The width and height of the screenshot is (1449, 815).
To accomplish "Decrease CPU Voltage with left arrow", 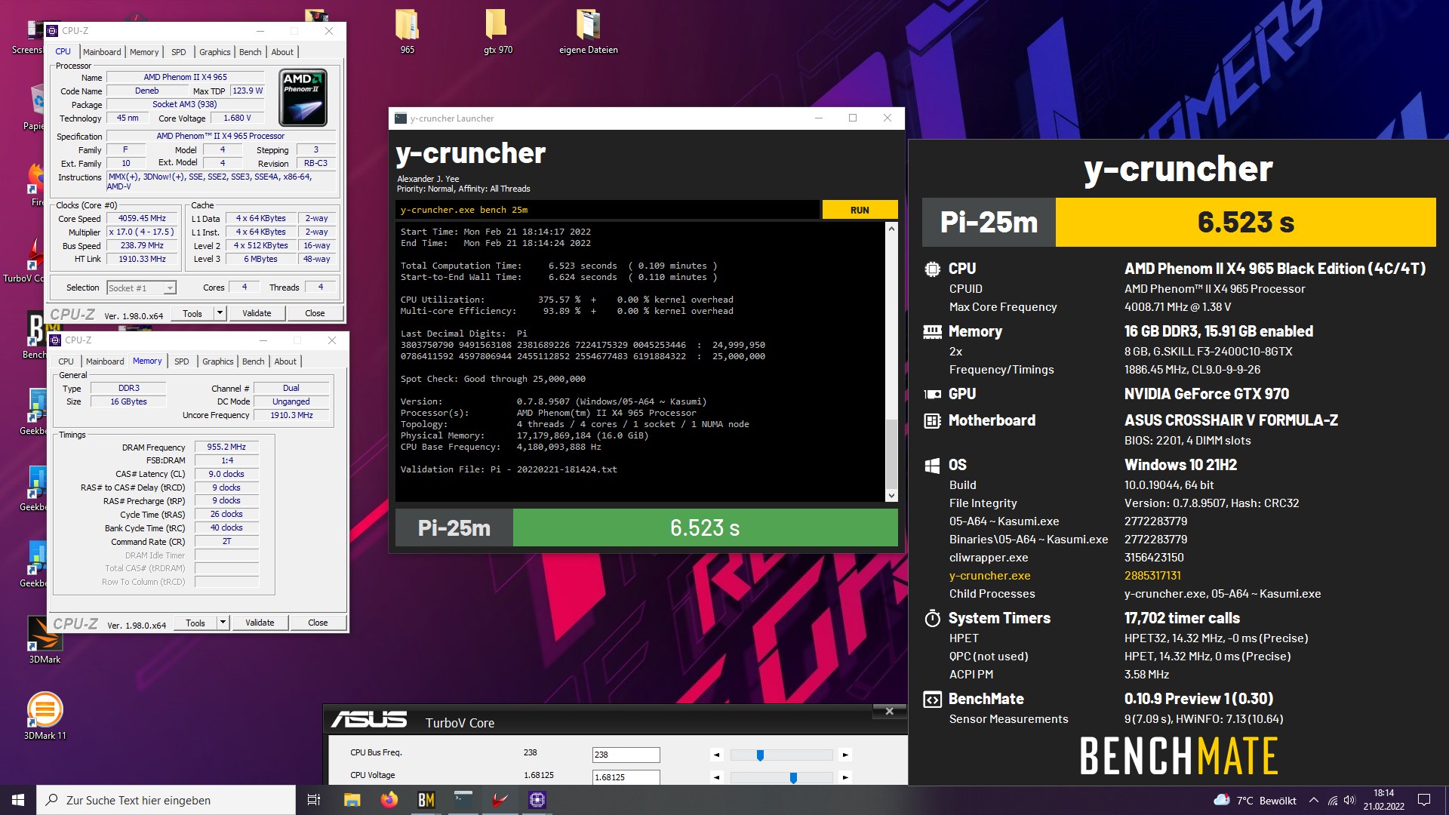I will pyautogui.click(x=717, y=777).
